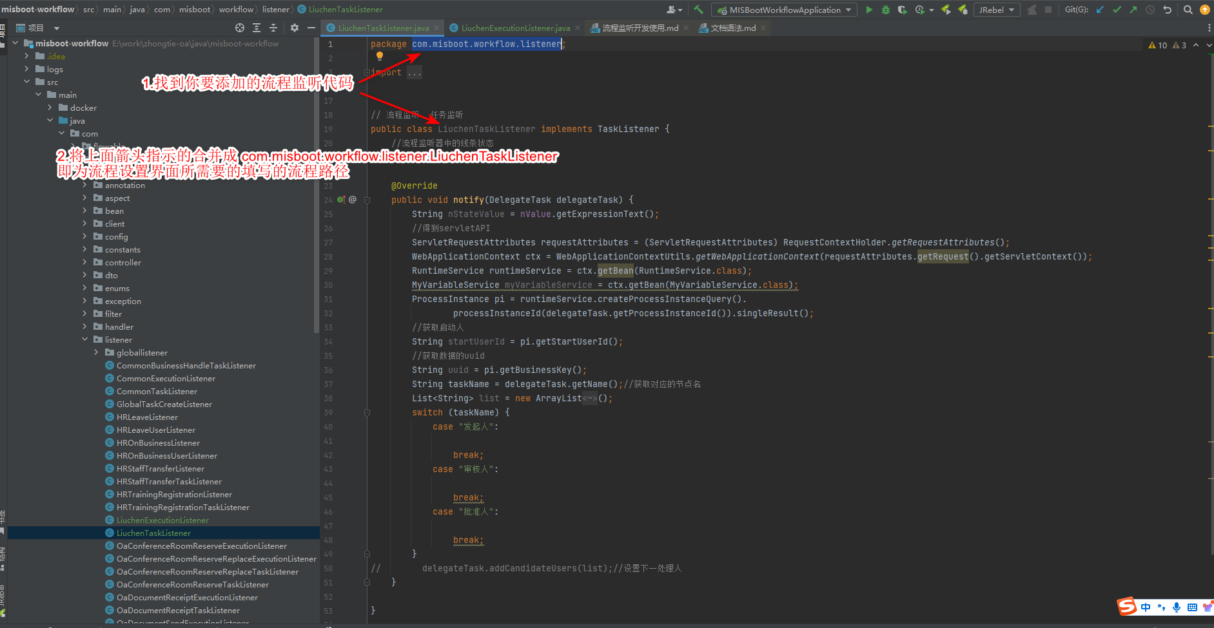Image resolution: width=1214 pixels, height=628 pixels.
Task: Click the @Override annotation on line 23
Action: click(x=414, y=186)
